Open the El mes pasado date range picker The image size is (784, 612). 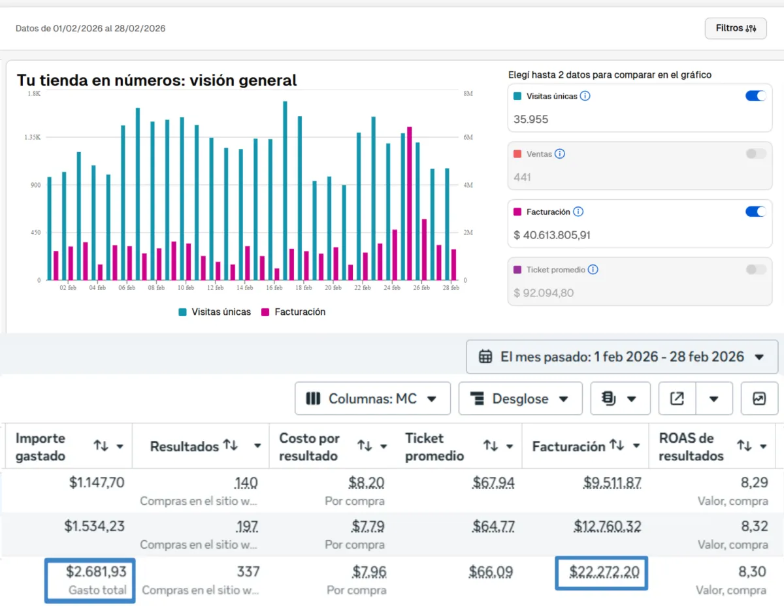[x=621, y=357]
